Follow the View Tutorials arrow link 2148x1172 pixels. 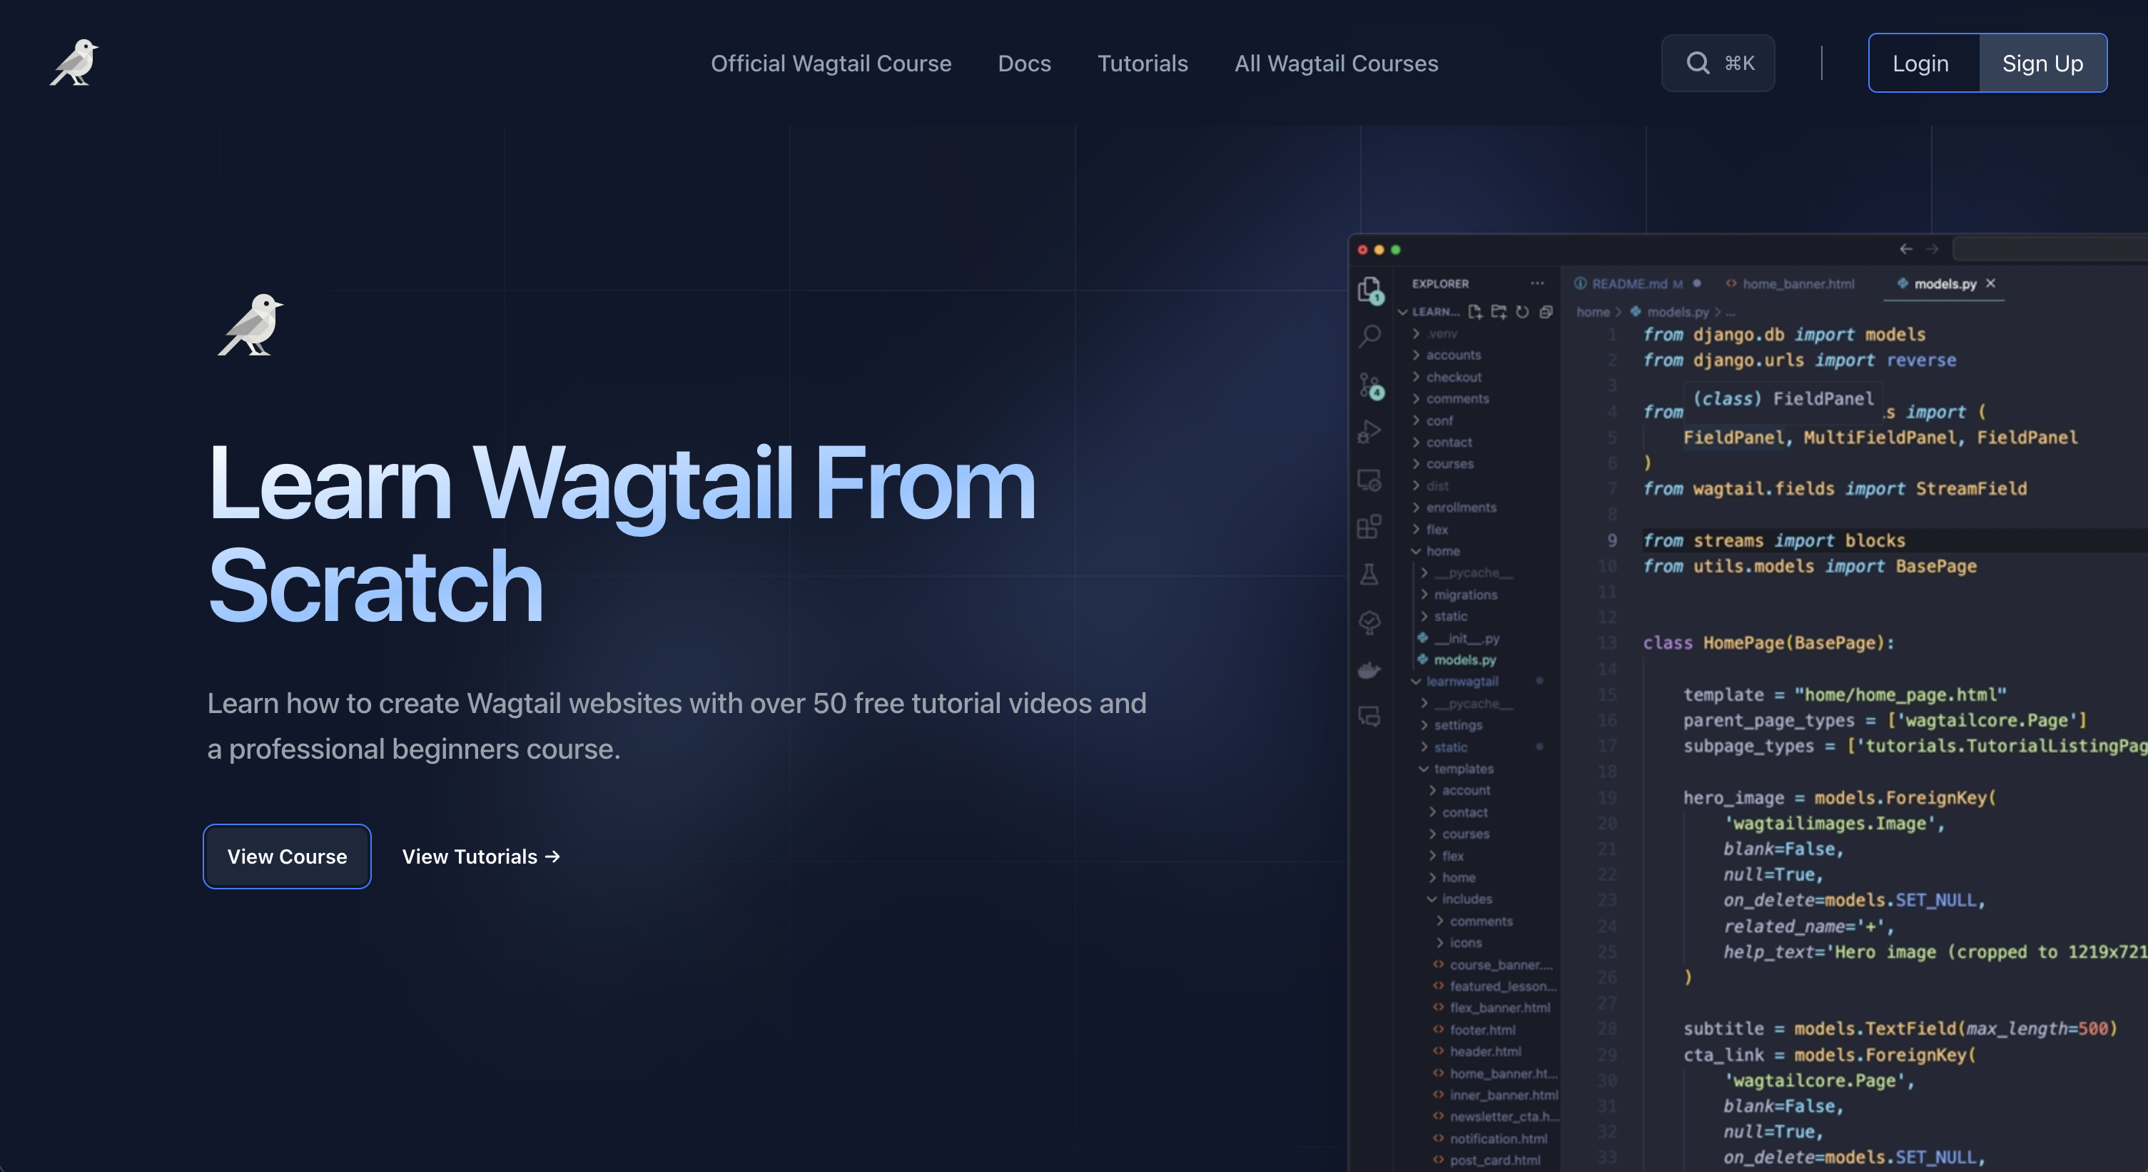click(x=481, y=857)
